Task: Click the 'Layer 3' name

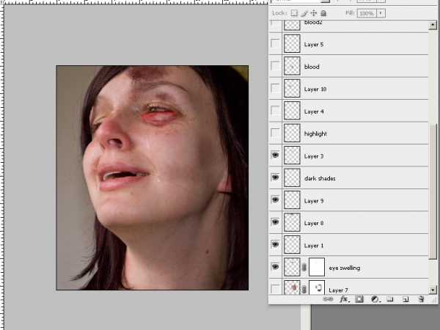Action: (314, 156)
